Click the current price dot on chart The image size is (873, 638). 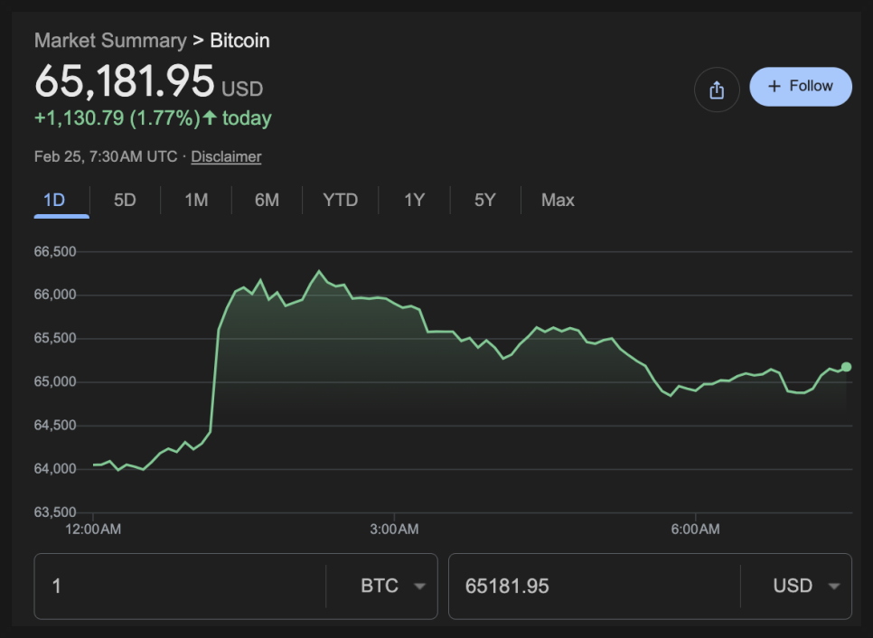[x=846, y=367]
